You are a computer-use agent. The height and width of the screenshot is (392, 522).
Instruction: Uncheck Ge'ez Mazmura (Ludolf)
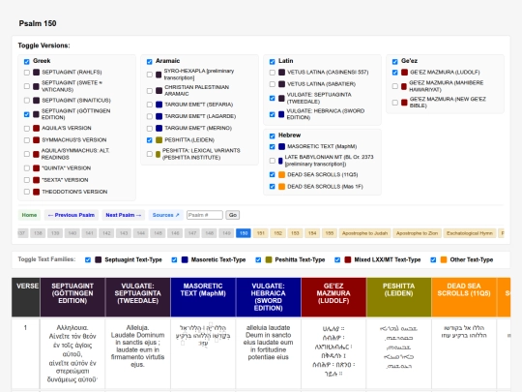tap(394, 73)
